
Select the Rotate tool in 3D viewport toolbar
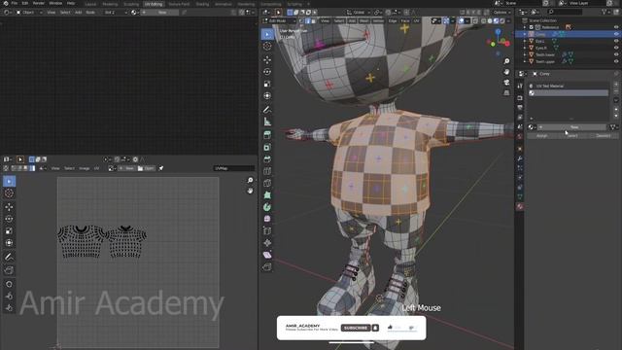click(267, 72)
